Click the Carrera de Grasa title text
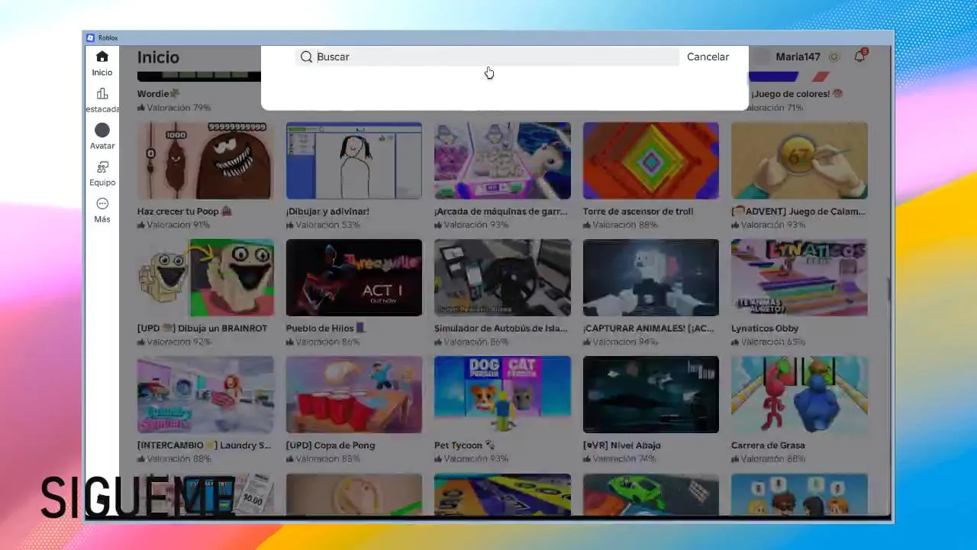Screen dimensions: 977x550 click(768, 445)
